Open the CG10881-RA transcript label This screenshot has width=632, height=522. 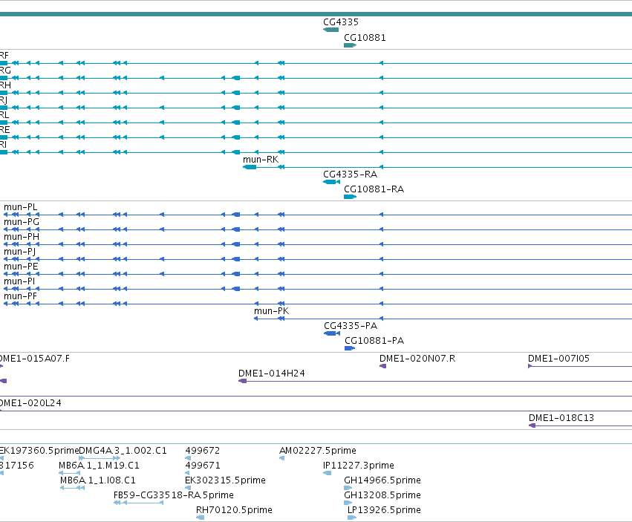pyautogui.click(x=374, y=189)
